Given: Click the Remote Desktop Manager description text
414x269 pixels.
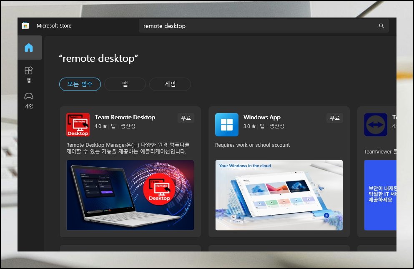Looking at the screenshot, I should click(x=128, y=148).
